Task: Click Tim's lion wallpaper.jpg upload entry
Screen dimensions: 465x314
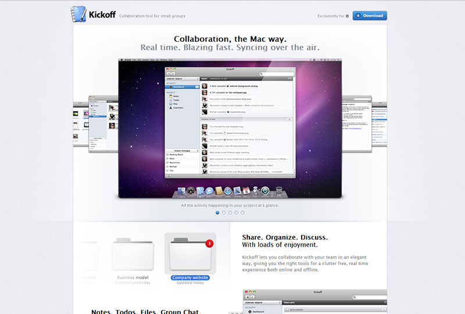Action: 228,92
